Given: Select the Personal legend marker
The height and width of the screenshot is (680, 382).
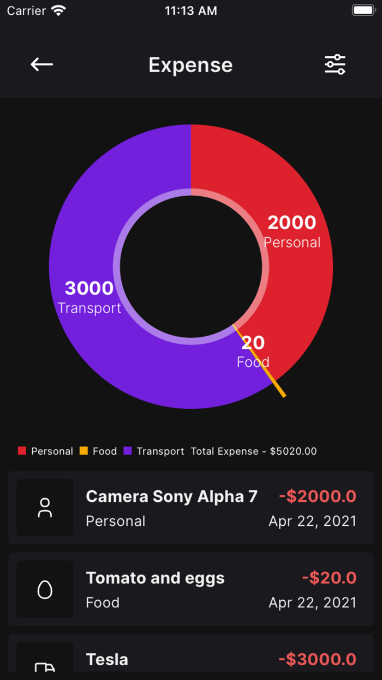Looking at the screenshot, I should click(22, 451).
